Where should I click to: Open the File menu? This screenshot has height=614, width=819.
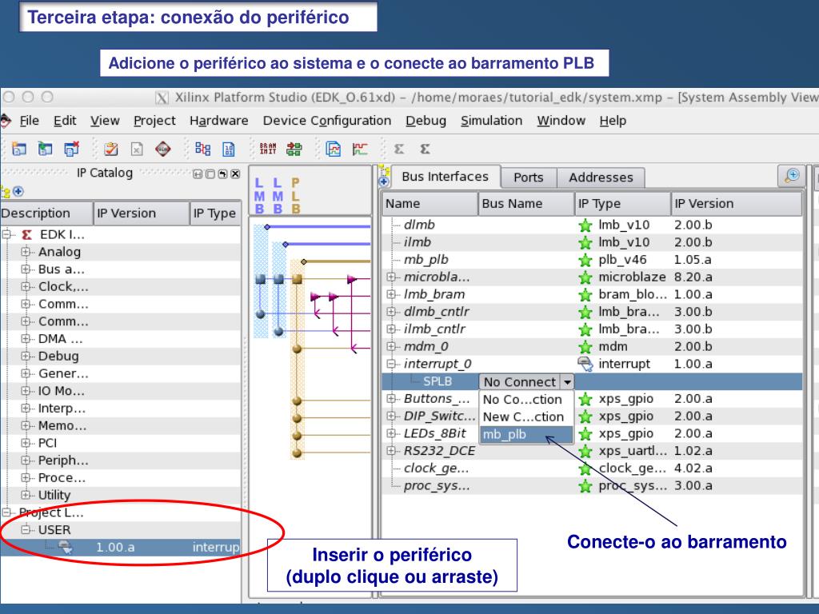(x=30, y=121)
